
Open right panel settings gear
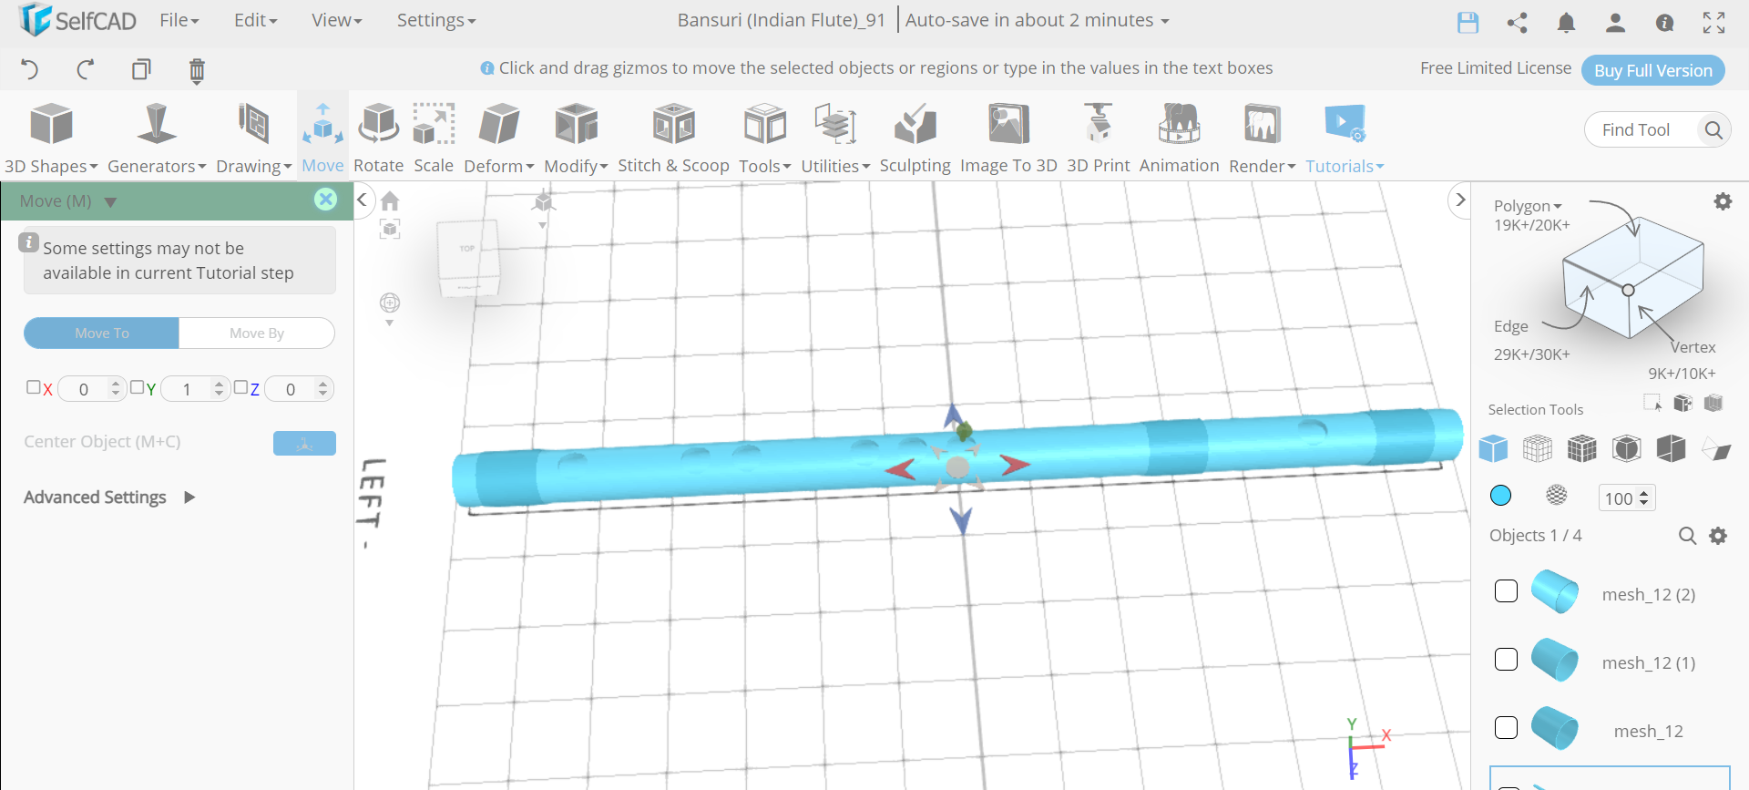(x=1723, y=201)
